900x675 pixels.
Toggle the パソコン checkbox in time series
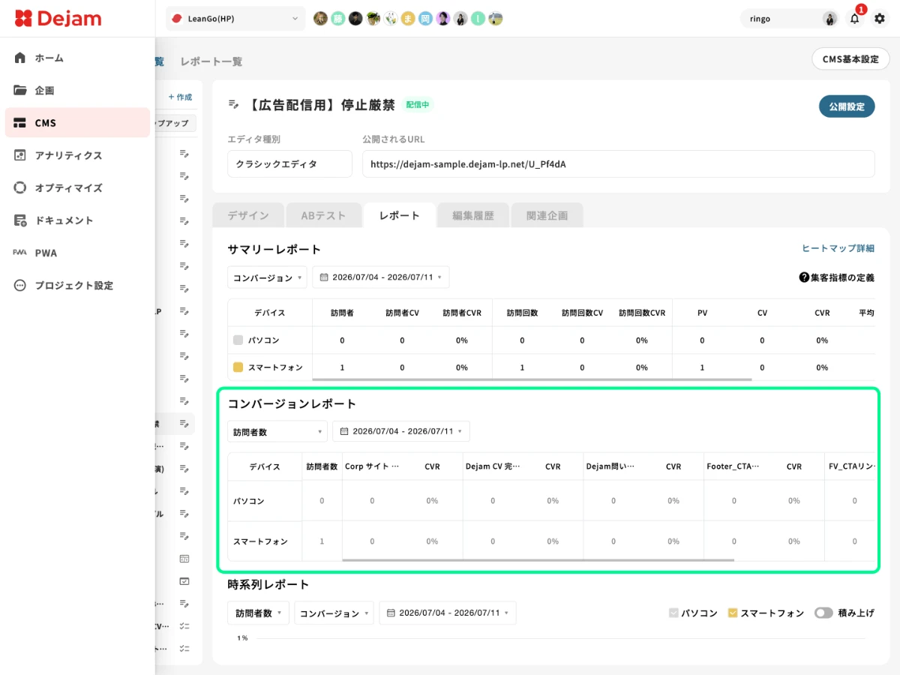click(x=673, y=613)
